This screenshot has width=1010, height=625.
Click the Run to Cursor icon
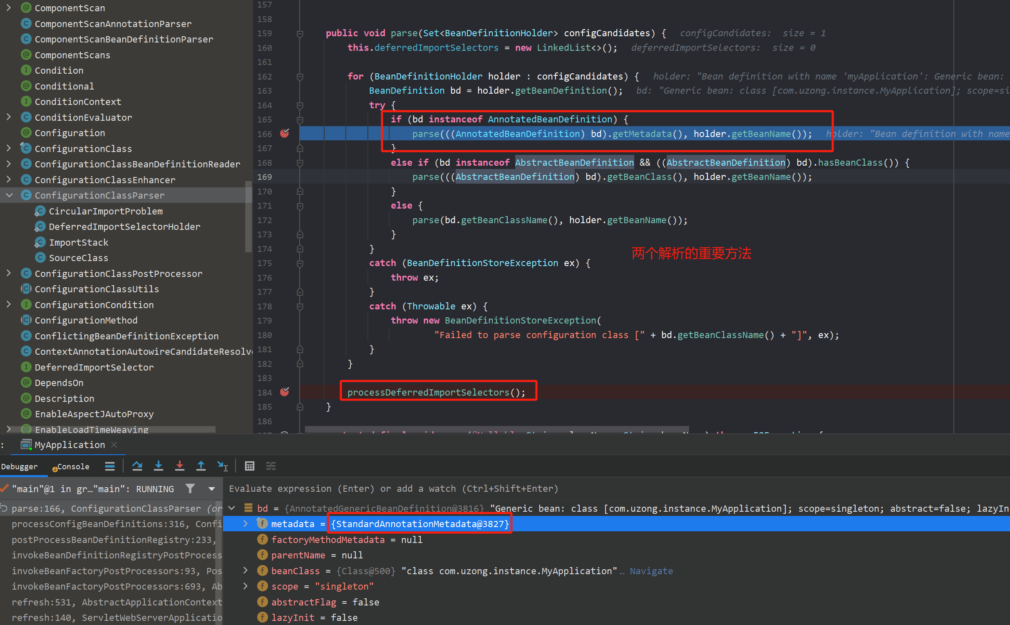(222, 466)
